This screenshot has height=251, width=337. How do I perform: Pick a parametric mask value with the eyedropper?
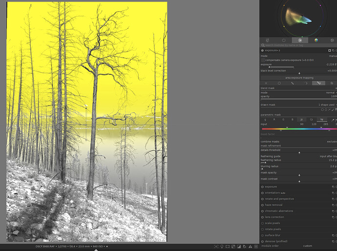click(333, 120)
